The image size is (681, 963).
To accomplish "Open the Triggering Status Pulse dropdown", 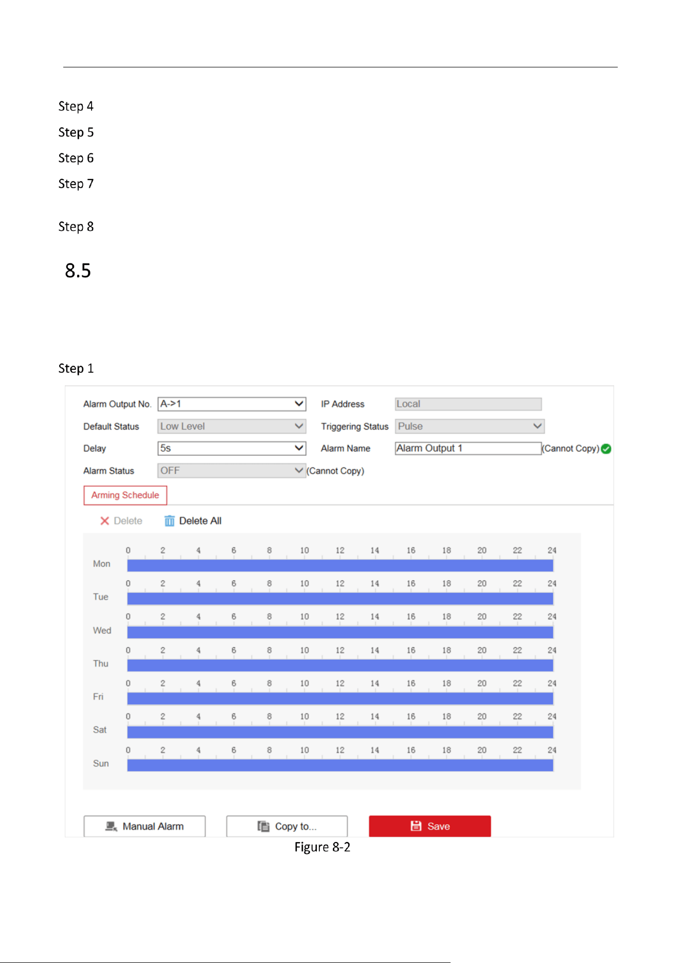I will (470, 426).
